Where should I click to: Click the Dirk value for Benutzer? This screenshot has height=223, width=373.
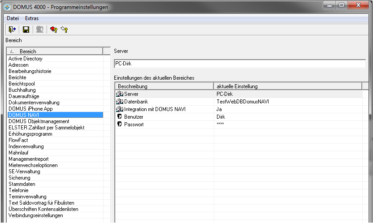(x=221, y=116)
